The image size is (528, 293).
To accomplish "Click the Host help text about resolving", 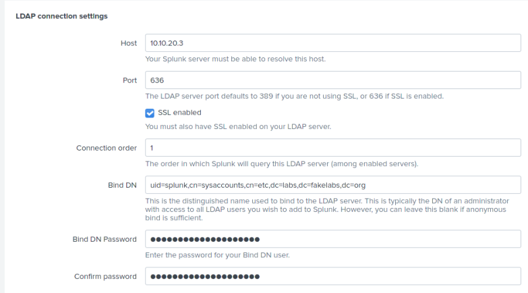I will pyautogui.click(x=235, y=59).
